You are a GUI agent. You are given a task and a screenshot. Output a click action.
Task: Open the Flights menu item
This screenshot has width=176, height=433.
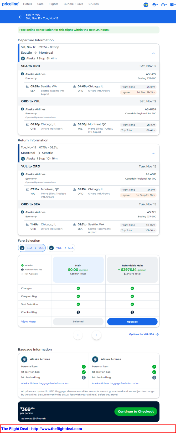click(x=54, y=4)
